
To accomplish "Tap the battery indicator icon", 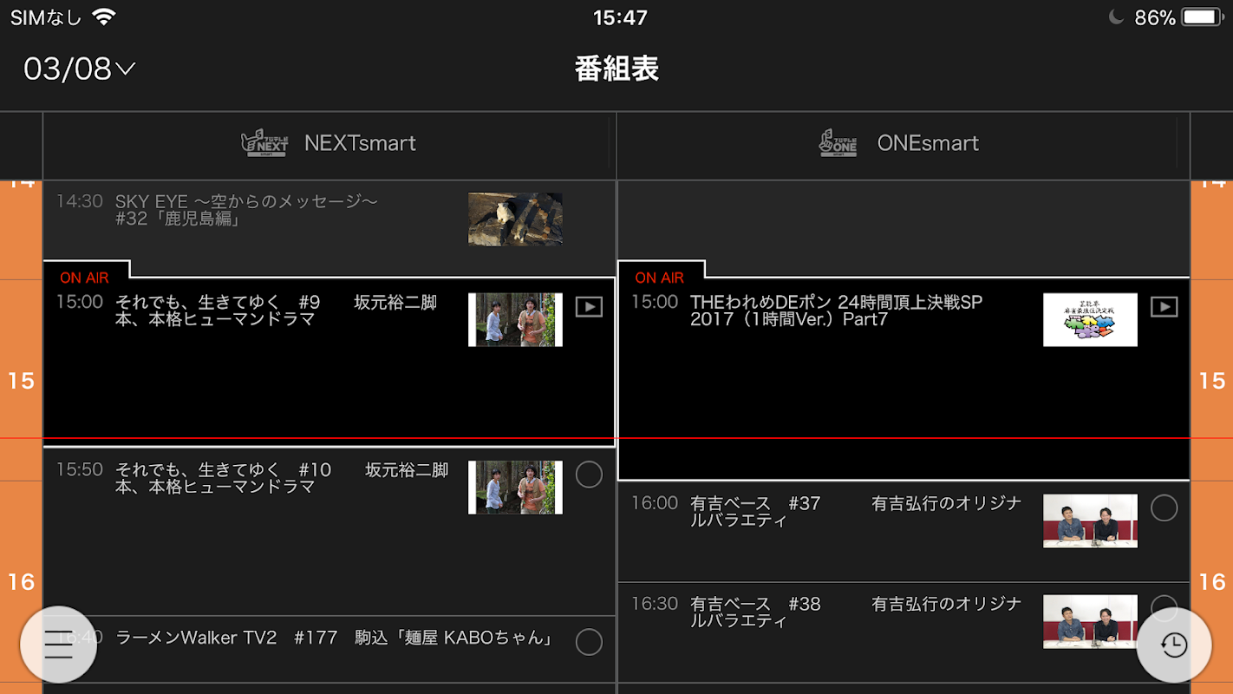I will point(1203,17).
